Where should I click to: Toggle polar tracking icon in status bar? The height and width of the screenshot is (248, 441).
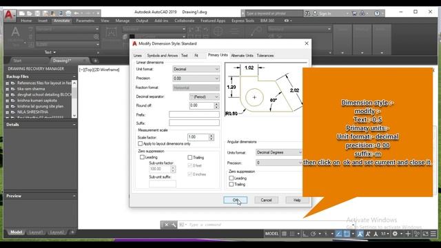[313, 234]
